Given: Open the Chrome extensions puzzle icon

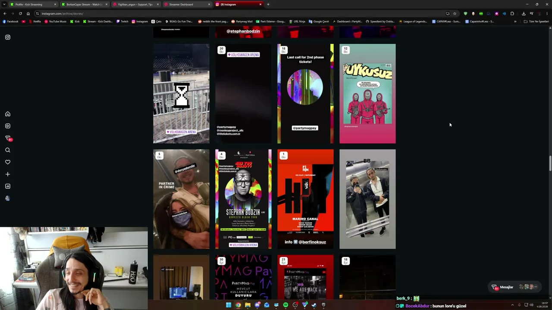Looking at the screenshot, I should coord(512,13).
